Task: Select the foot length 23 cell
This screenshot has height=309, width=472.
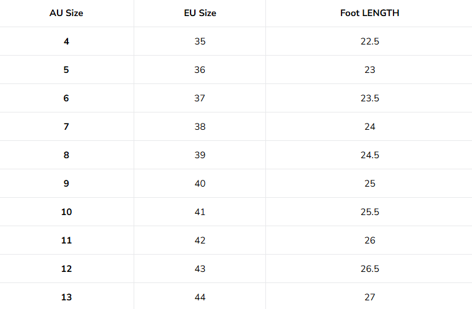Action: [369, 70]
